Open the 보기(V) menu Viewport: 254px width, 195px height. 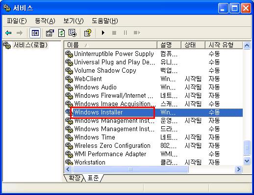74,21
